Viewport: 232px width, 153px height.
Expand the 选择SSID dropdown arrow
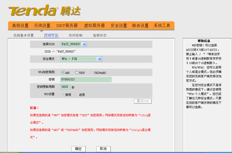click(x=84, y=44)
